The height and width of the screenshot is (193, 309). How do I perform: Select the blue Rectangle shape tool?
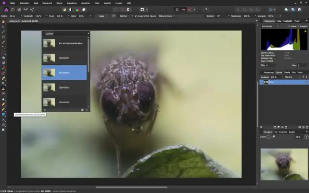[x=3, y=115]
